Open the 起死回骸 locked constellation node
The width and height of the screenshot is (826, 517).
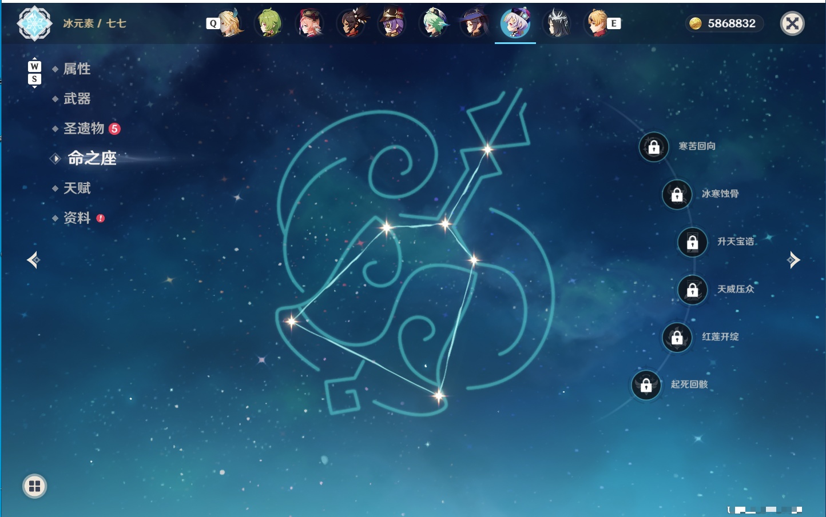point(646,385)
